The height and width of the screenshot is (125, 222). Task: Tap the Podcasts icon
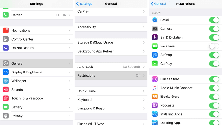pyautogui.click(x=155, y=105)
